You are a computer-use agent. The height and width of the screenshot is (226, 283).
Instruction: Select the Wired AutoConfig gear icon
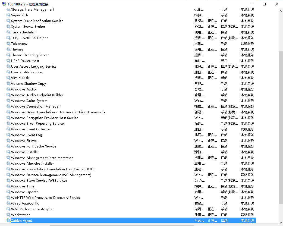8,203
